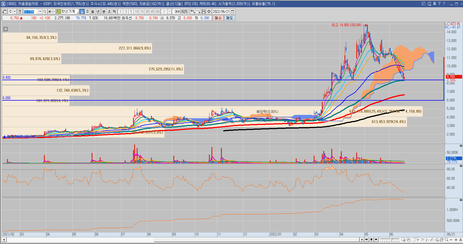Open the stock code history dropdown arrow
Viewport: 463px width, 244px height.
(40, 11)
